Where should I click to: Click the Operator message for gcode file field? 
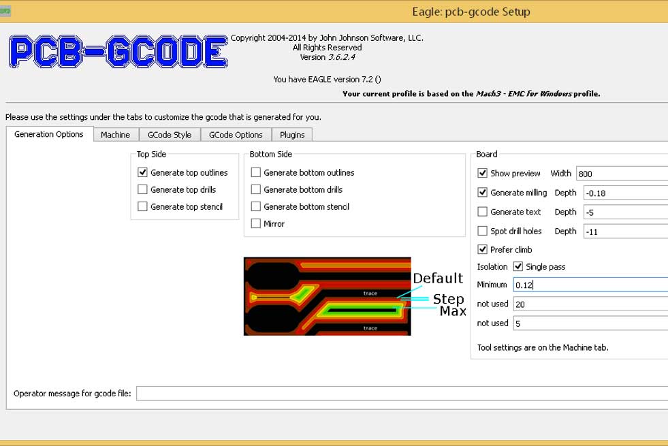tap(402, 393)
